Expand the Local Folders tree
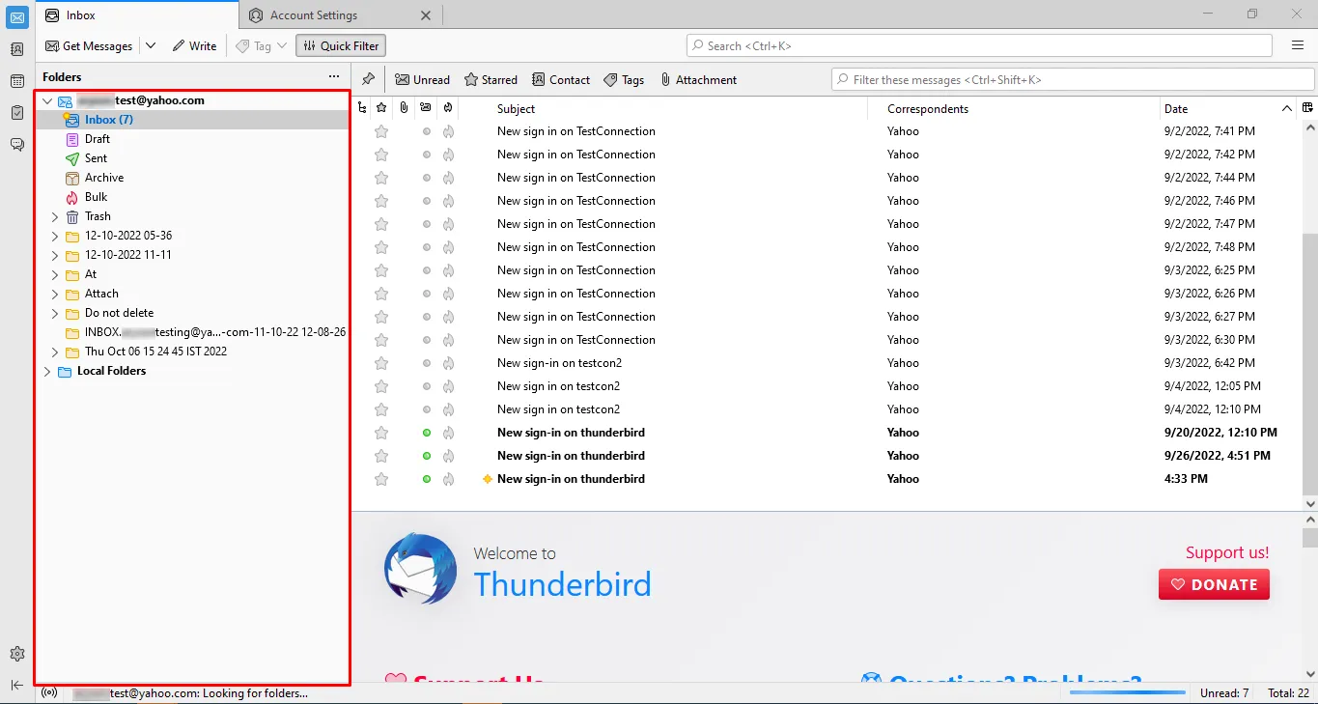 [46, 371]
